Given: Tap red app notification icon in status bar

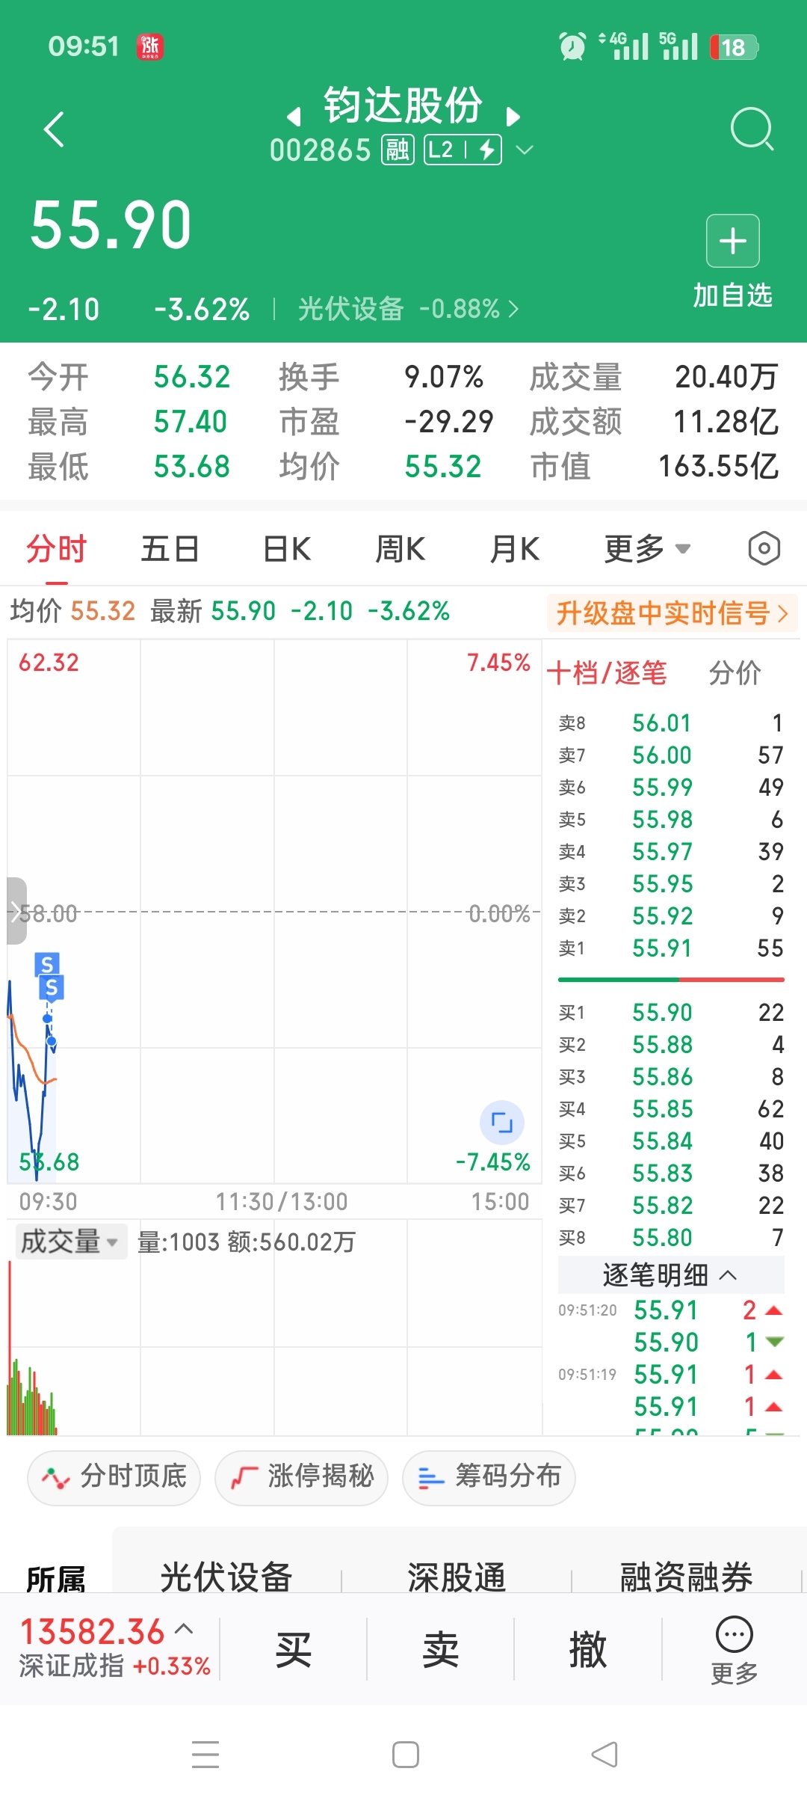Looking at the screenshot, I should click(x=150, y=46).
